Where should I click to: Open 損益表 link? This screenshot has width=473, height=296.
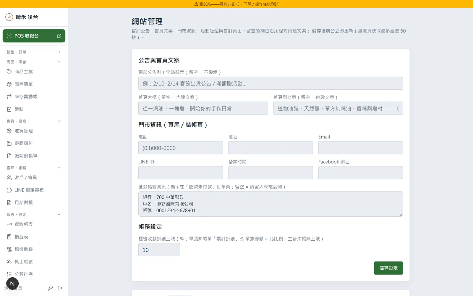point(34,237)
